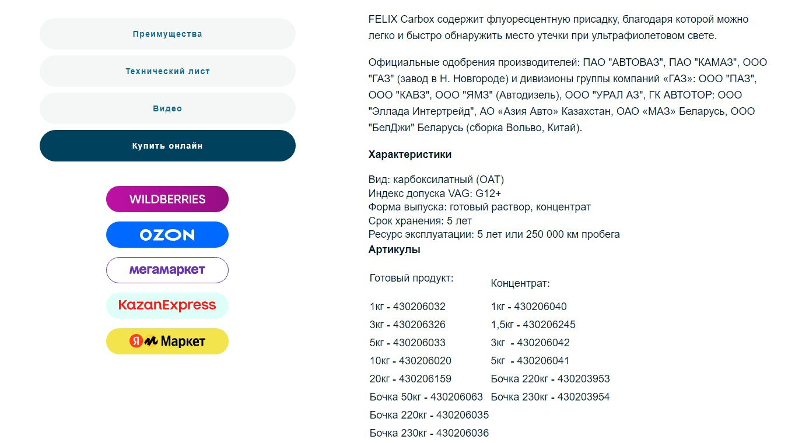
Task: Click the Готовый продукт column label
Action: pyautogui.click(x=411, y=278)
